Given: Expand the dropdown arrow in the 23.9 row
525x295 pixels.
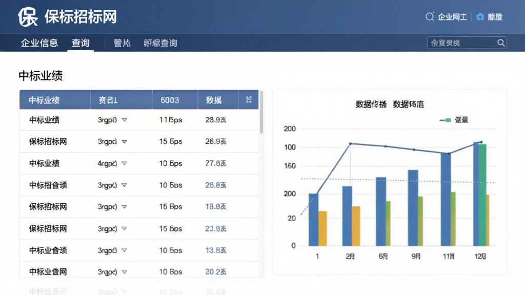Looking at the screenshot, I should click(x=124, y=120).
